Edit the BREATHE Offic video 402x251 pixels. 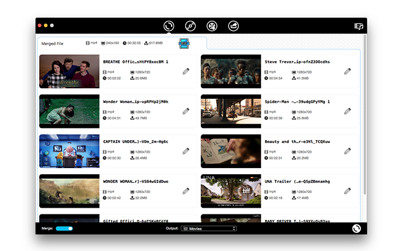186,71
